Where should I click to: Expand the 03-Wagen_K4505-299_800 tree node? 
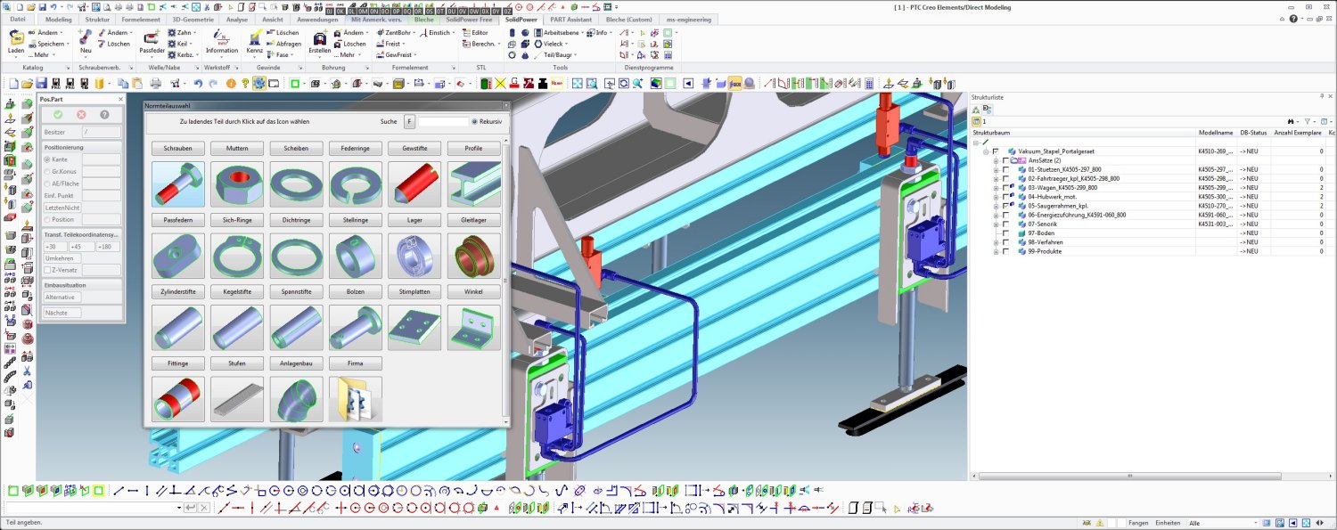point(997,188)
